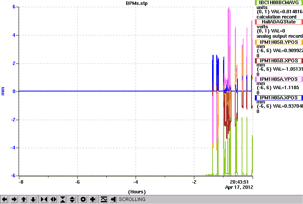Viewport: 303px width, 204px height.
Task: Pan the plot left with the left arrow
Action: 5,199
